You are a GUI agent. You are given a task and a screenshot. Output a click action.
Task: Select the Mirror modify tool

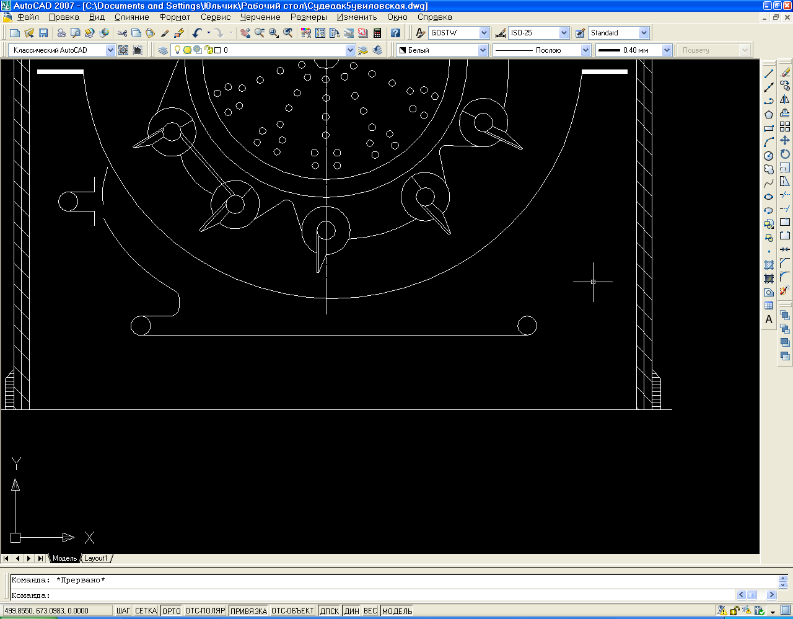coord(785,100)
